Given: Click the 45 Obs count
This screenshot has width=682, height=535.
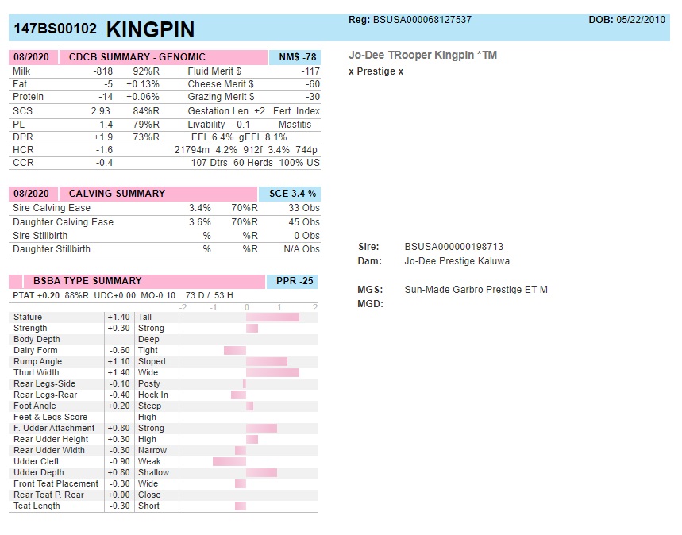Looking at the screenshot, I should pyautogui.click(x=304, y=221).
